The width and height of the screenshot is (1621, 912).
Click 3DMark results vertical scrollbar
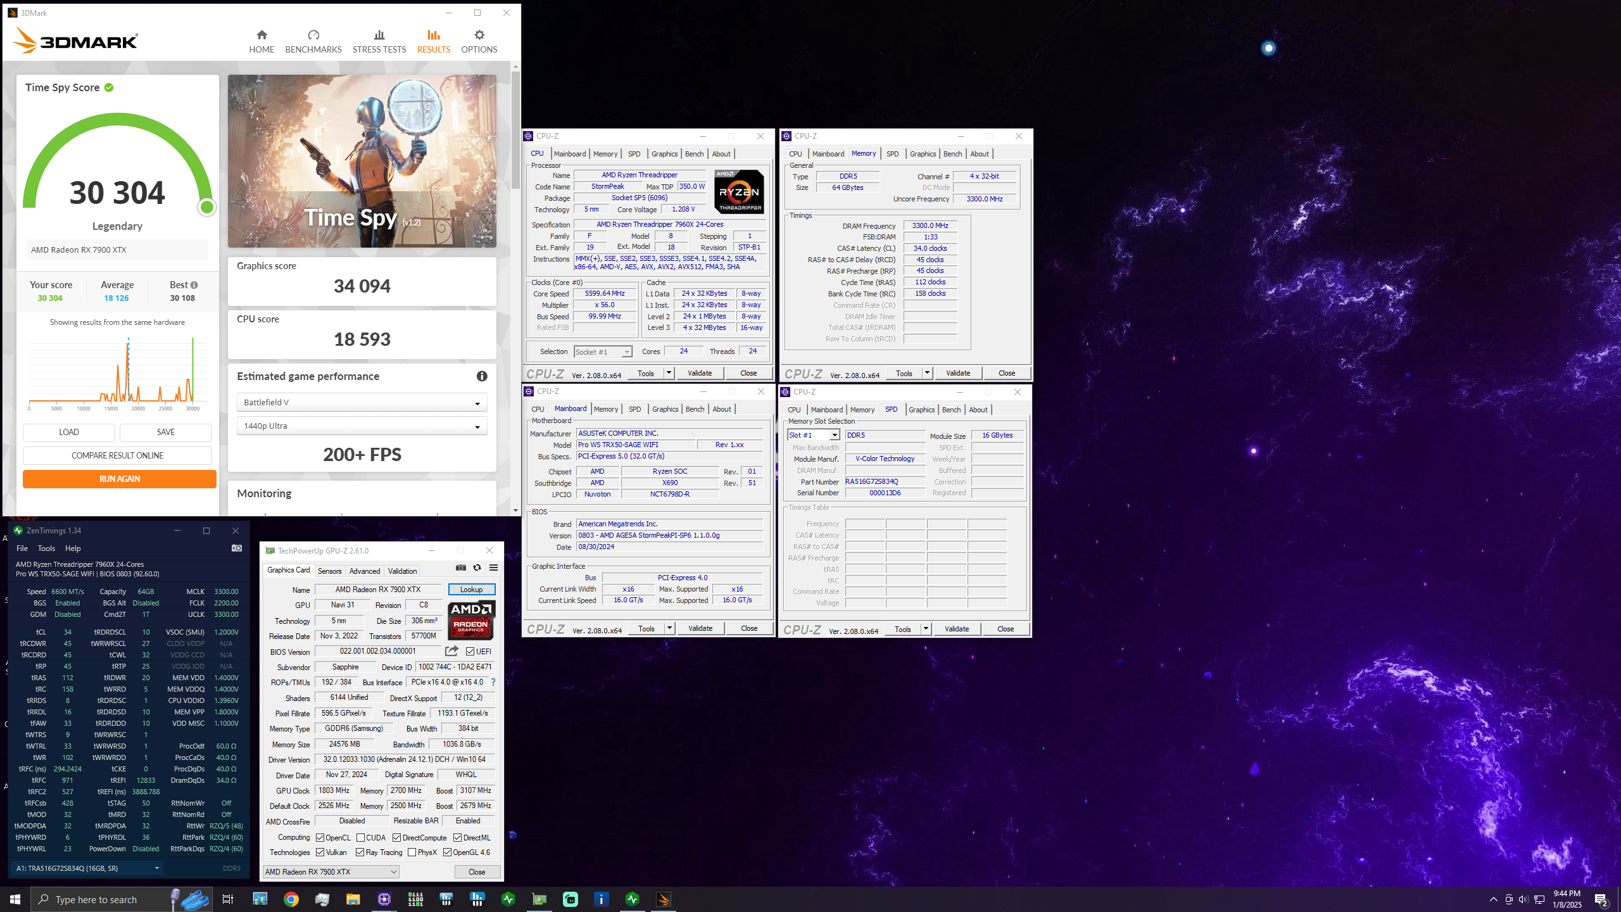pyautogui.click(x=515, y=130)
